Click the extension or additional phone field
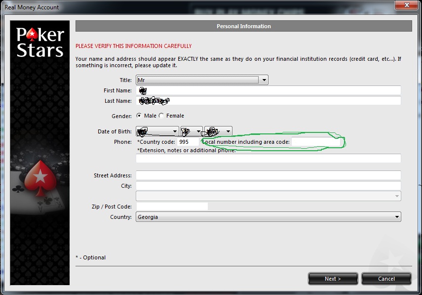Image resolution: width=422 pixels, height=295 pixels. coord(269,159)
